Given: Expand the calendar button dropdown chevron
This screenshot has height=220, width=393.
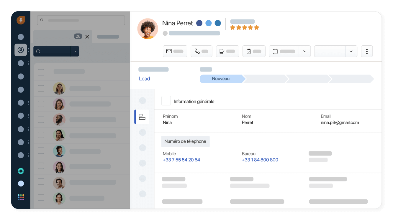Looking at the screenshot, I should pos(304,51).
